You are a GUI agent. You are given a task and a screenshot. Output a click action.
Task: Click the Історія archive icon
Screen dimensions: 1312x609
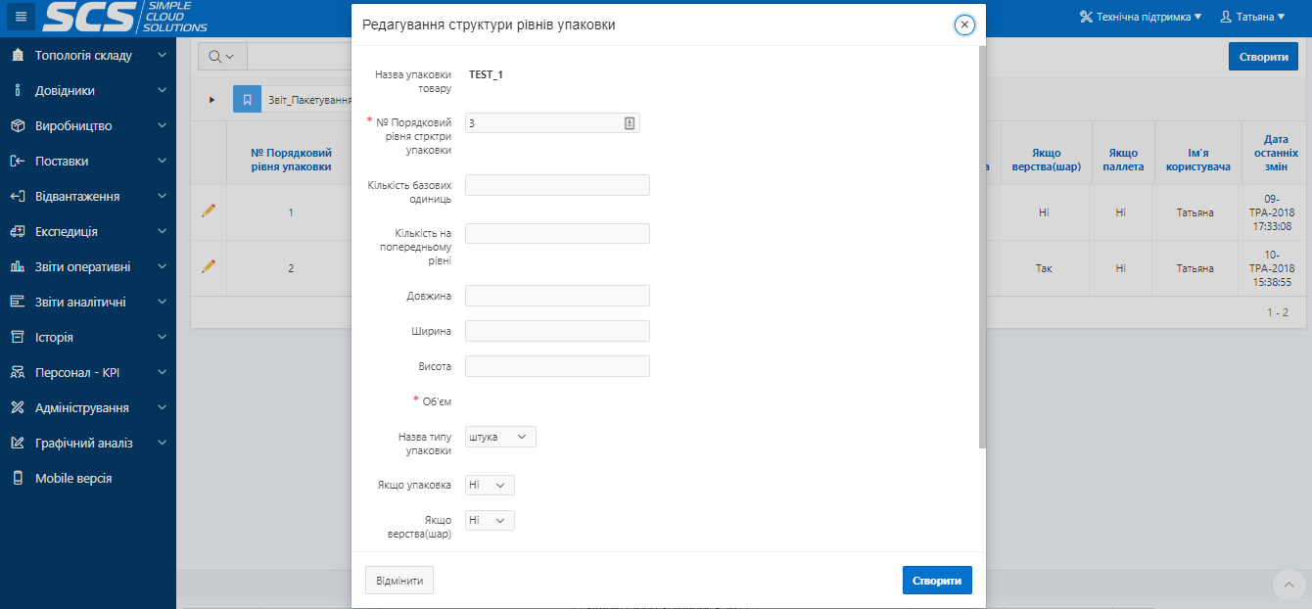click(x=18, y=338)
